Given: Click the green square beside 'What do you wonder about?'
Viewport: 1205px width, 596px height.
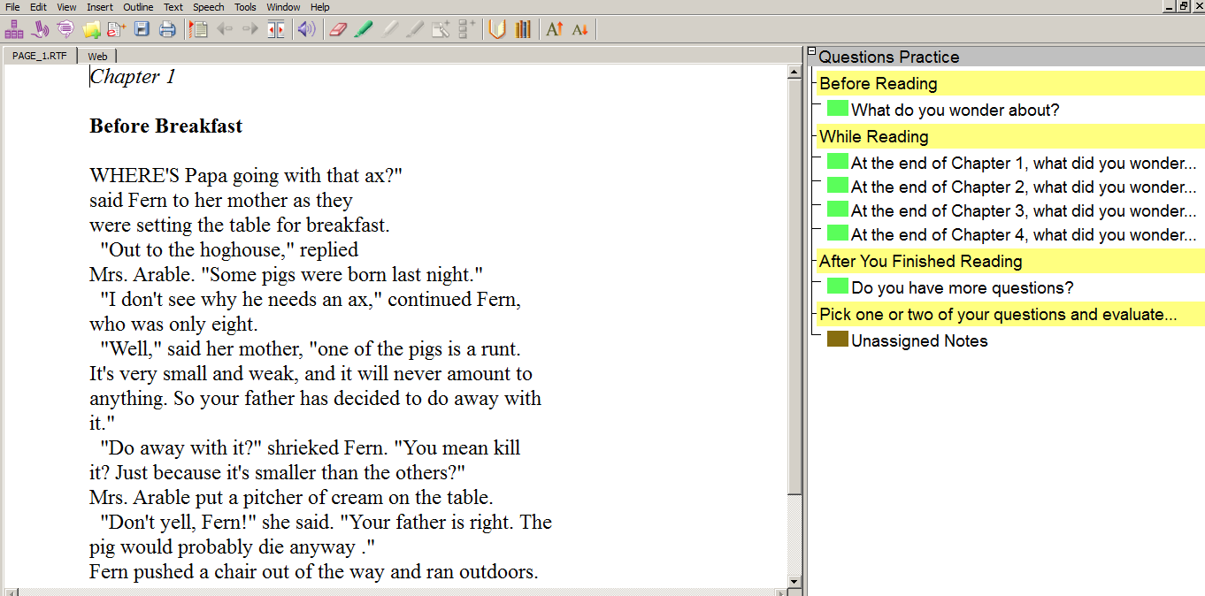Looking at the screenshot, I should [838, 109].
